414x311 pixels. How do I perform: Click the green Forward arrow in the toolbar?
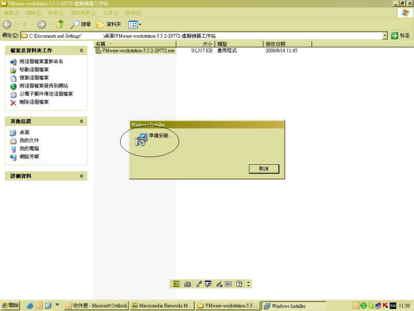(x=41, y=24)
